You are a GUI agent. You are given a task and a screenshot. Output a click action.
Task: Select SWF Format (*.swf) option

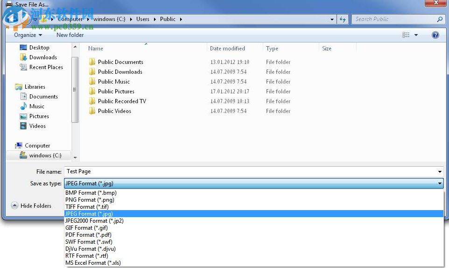click(254, 242)
